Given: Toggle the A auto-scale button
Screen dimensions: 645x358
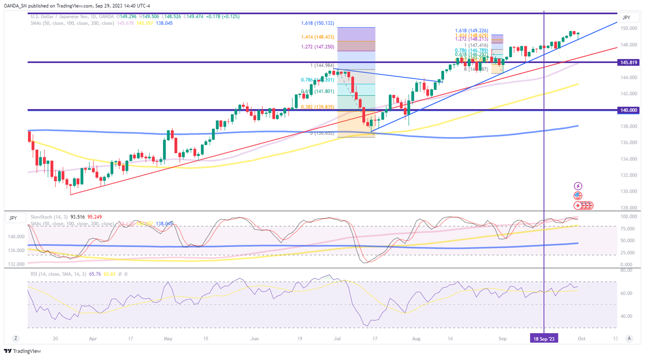Looking at the screenshot, I should (x=629, y=338).
